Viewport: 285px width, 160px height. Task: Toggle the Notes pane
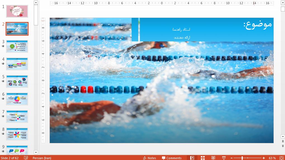[150, 158]
